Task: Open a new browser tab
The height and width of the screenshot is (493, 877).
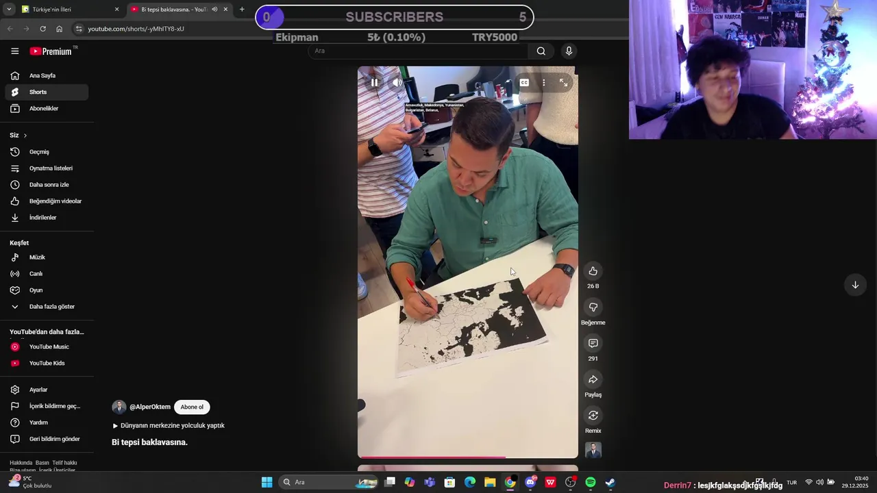Action: pos(242,10)
